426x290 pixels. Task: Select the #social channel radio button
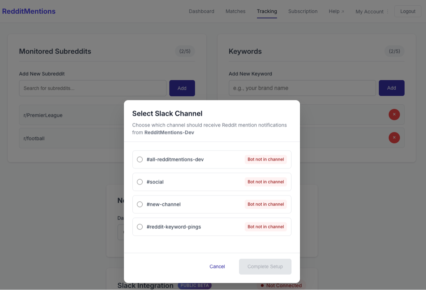(140, 182)
